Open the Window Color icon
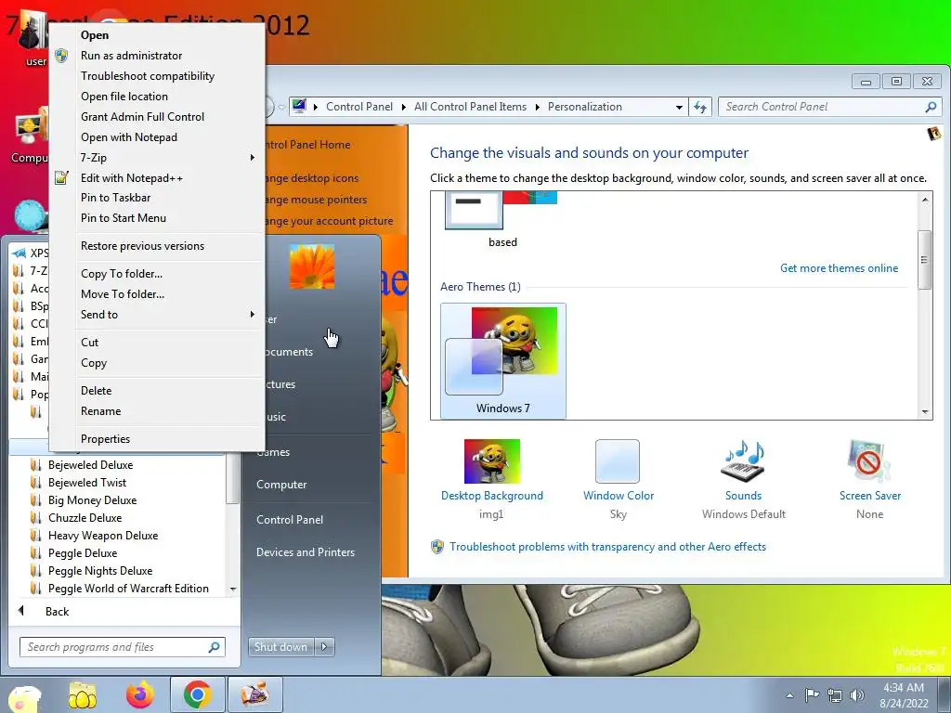Viewport: 951px width, 713px height. [618, 461]
